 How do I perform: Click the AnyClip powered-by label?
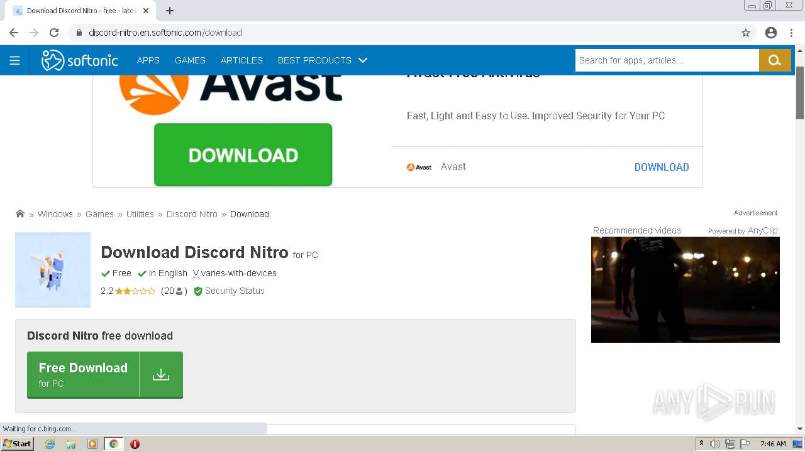pyautogui.click(x=743, y=231)
